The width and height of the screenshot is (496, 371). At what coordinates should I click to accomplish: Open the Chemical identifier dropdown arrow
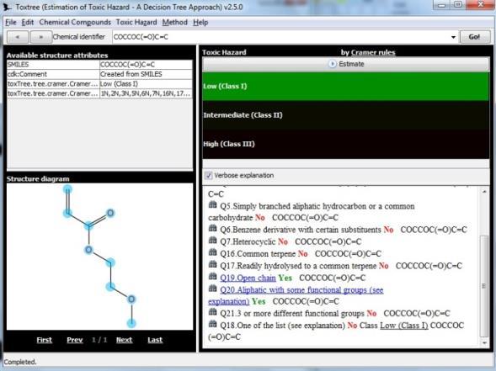coord(453,37)
